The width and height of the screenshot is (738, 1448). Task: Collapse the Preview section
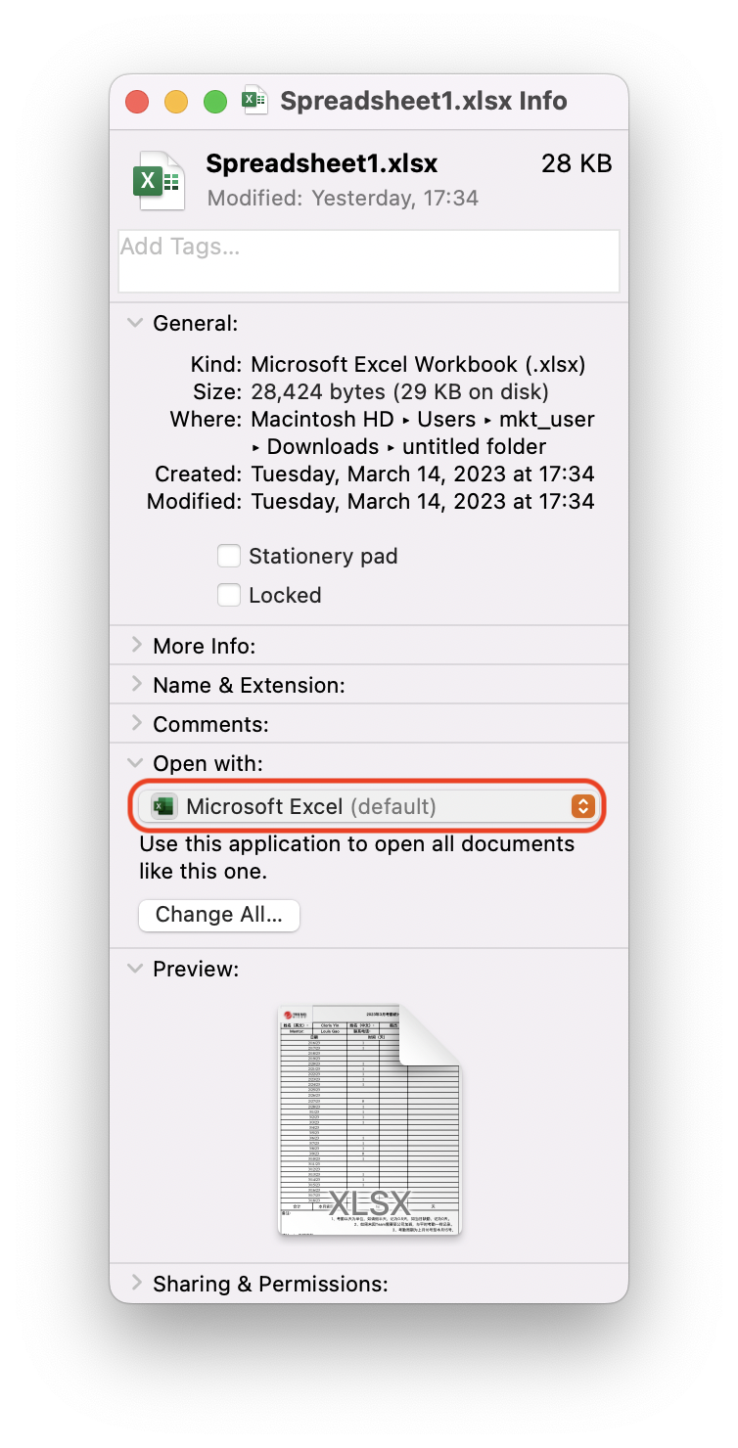135,969
